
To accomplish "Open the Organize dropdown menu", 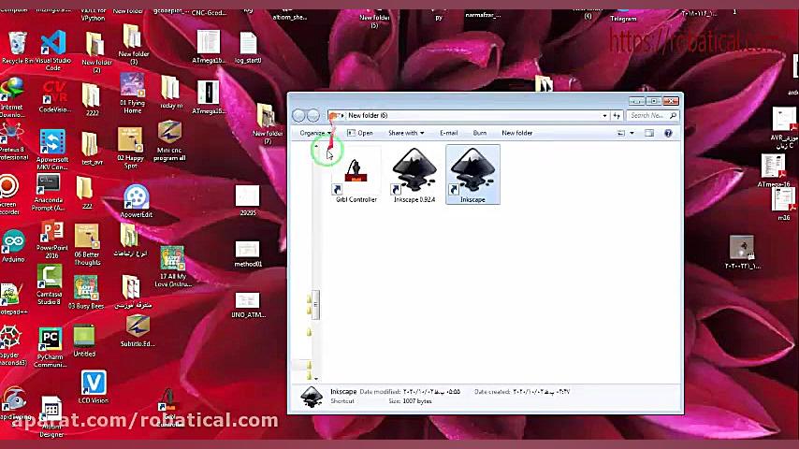I will [x=316, y=133].
